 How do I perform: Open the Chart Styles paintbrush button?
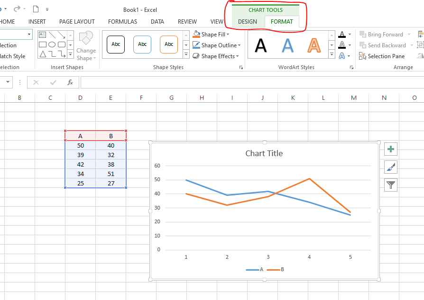(x=390, y=167)
